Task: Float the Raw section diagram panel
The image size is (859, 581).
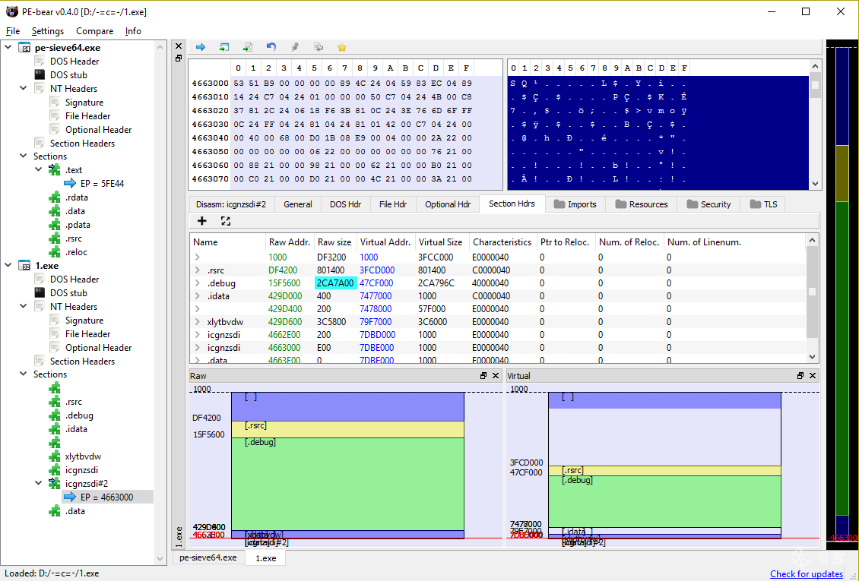Action: tap(483, 376)
